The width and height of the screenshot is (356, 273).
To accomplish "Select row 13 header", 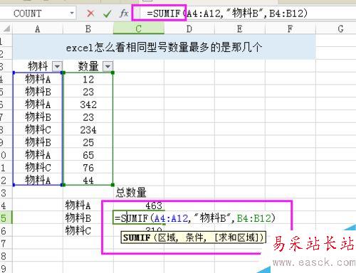I will pos(6,193).
